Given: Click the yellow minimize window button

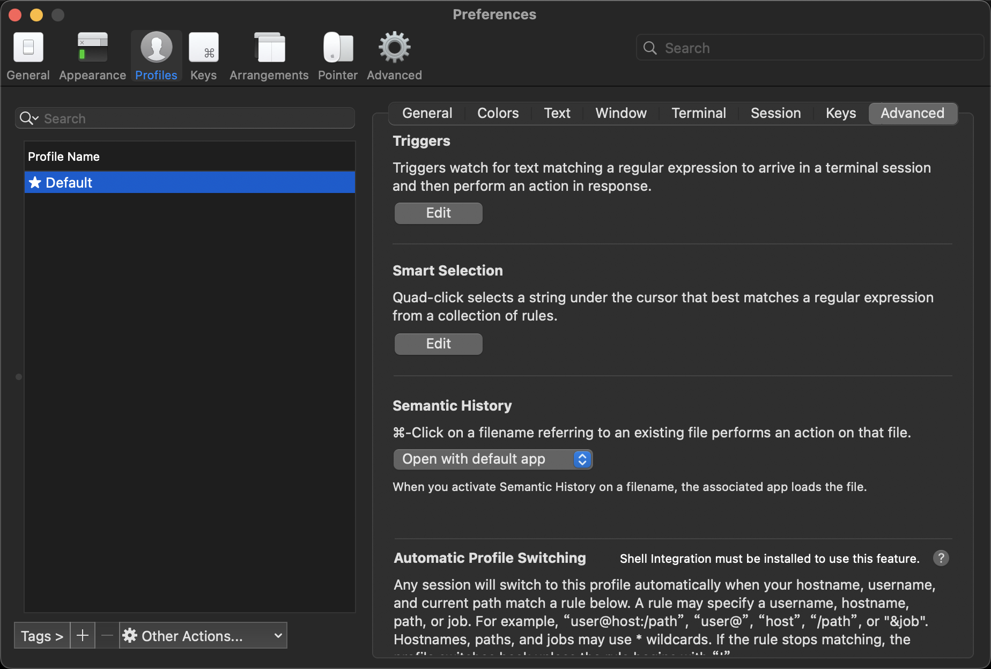Looking at the screenshot, I should point(36,14).
